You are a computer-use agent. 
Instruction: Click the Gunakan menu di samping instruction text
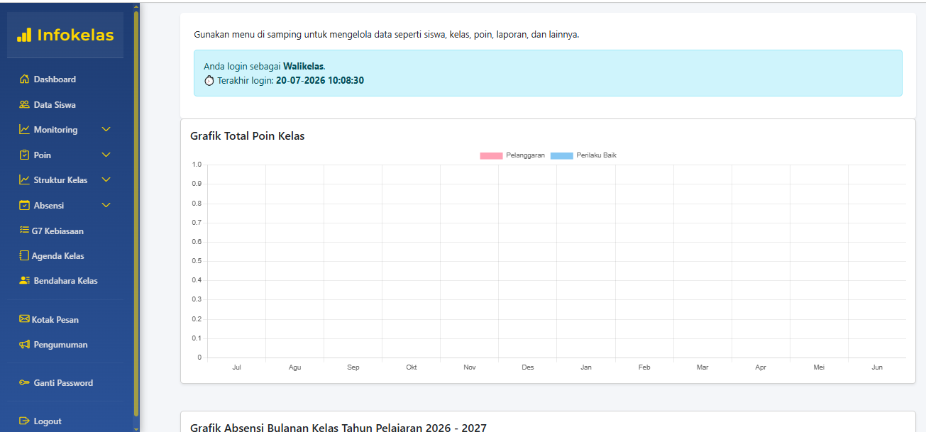pos(387,35)
